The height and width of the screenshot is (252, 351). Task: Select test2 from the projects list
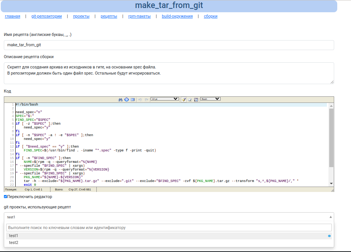14,242
